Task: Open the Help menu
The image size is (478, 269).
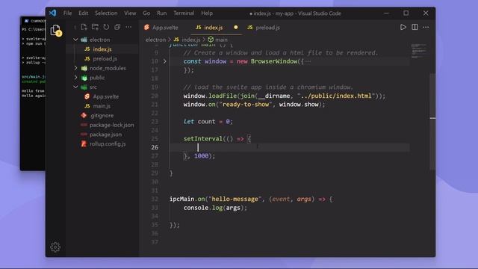Action: 207,13
